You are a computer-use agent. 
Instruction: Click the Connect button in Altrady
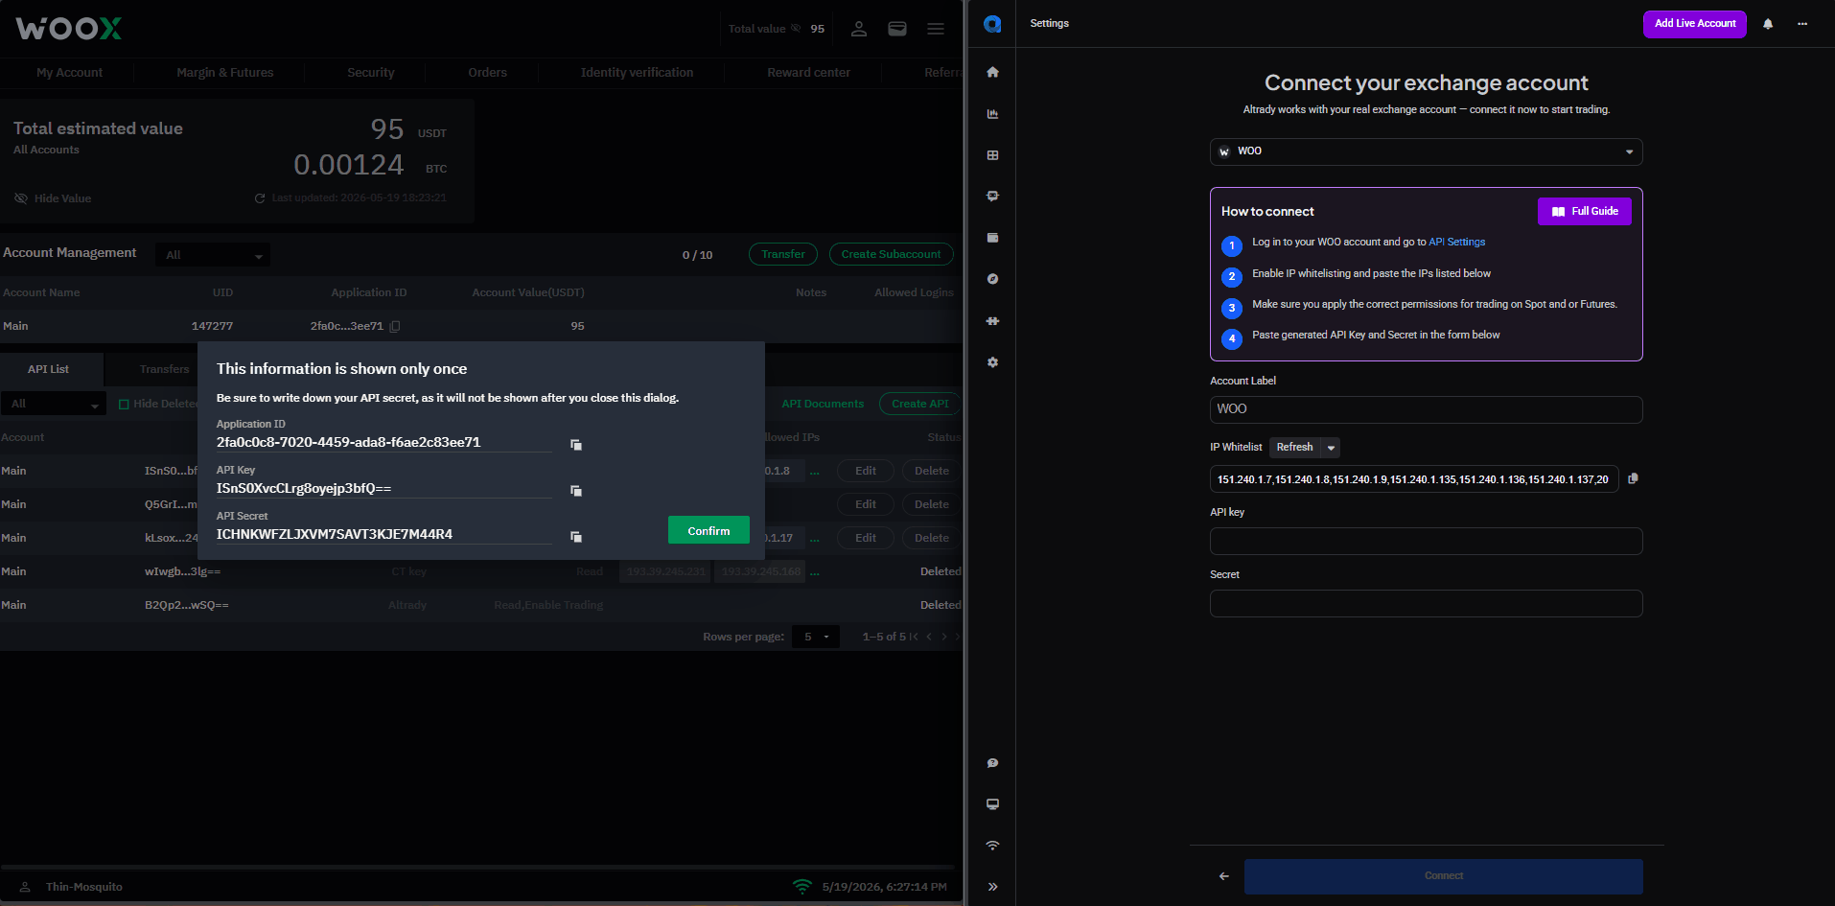1443,876
